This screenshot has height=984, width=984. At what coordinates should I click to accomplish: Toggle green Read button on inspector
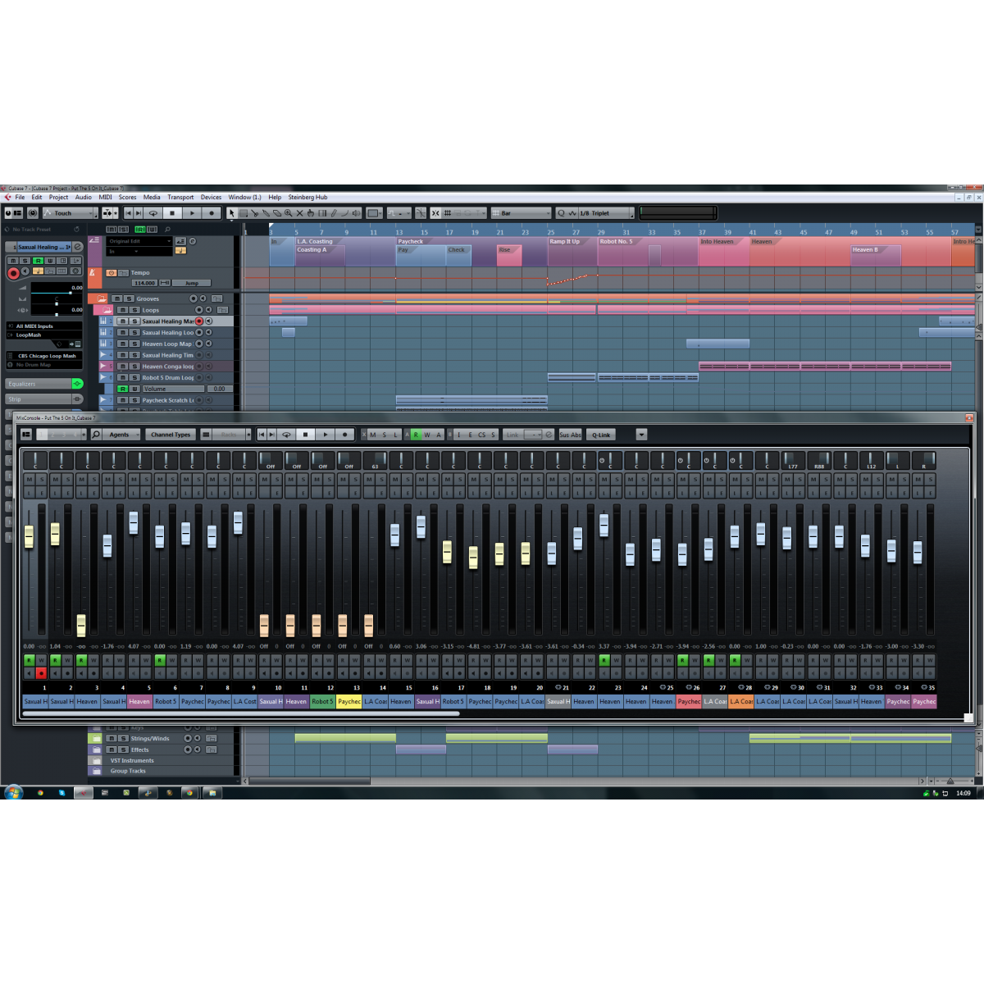click(37, 261)
